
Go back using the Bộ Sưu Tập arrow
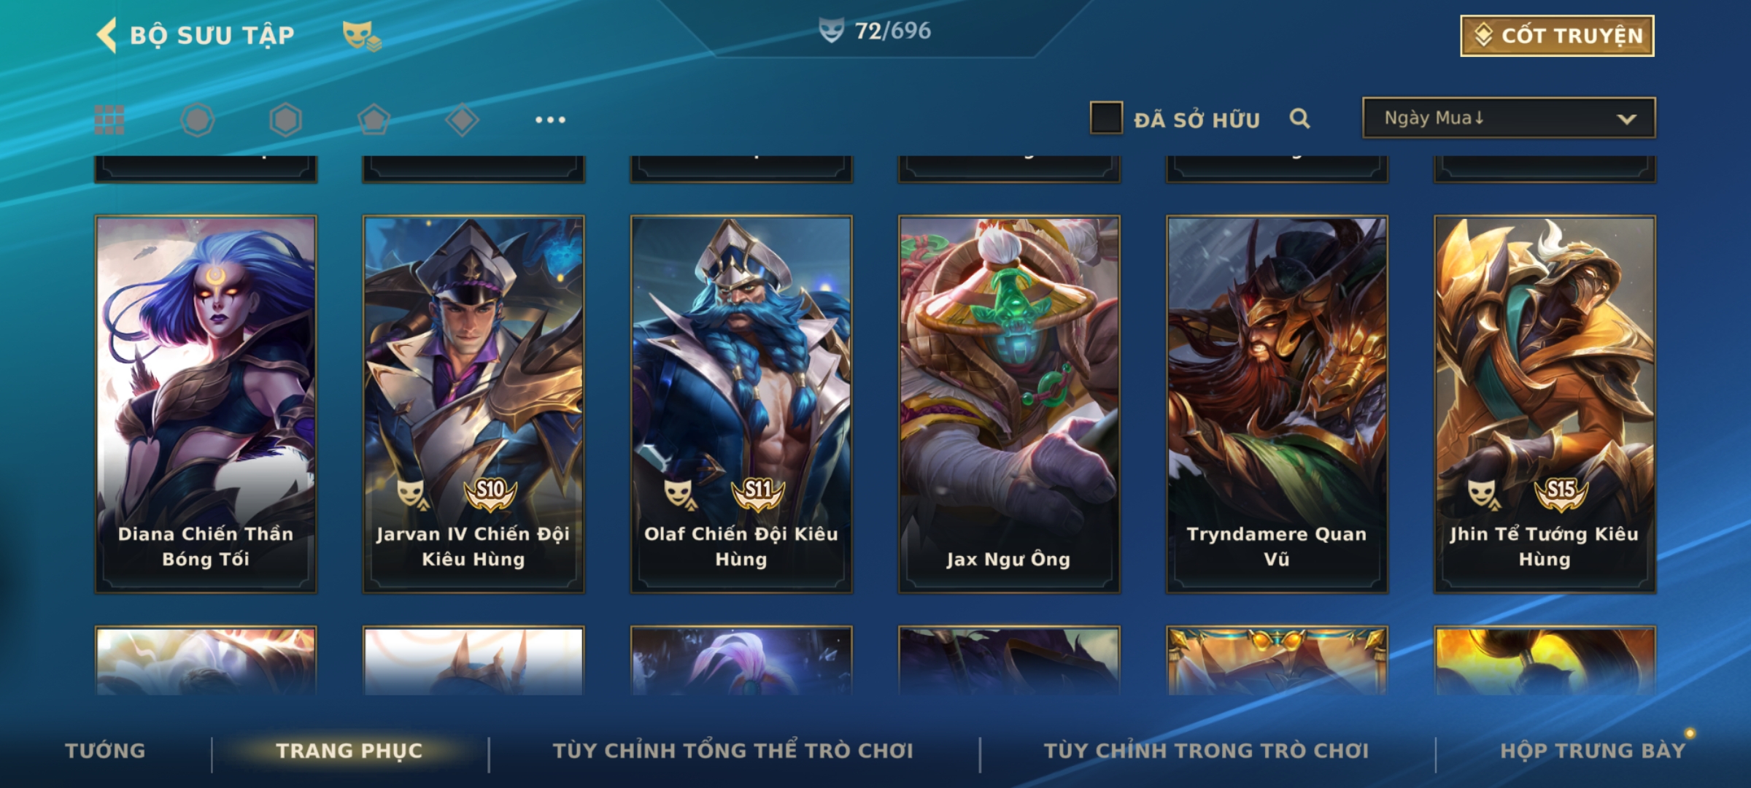click(x=107, y=35)
